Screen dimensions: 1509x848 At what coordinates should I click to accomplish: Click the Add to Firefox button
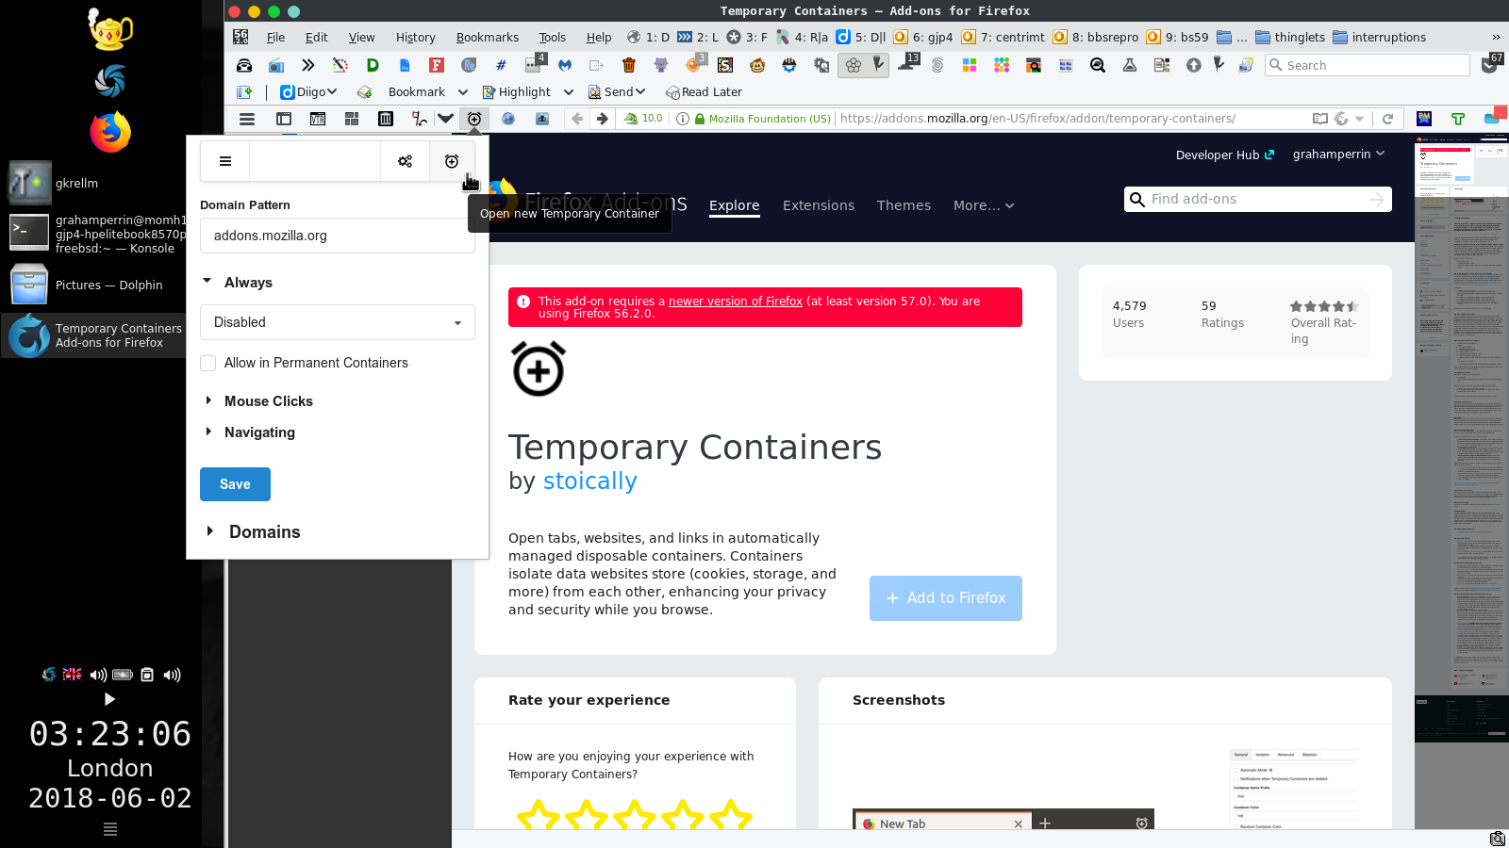(945, 598)
